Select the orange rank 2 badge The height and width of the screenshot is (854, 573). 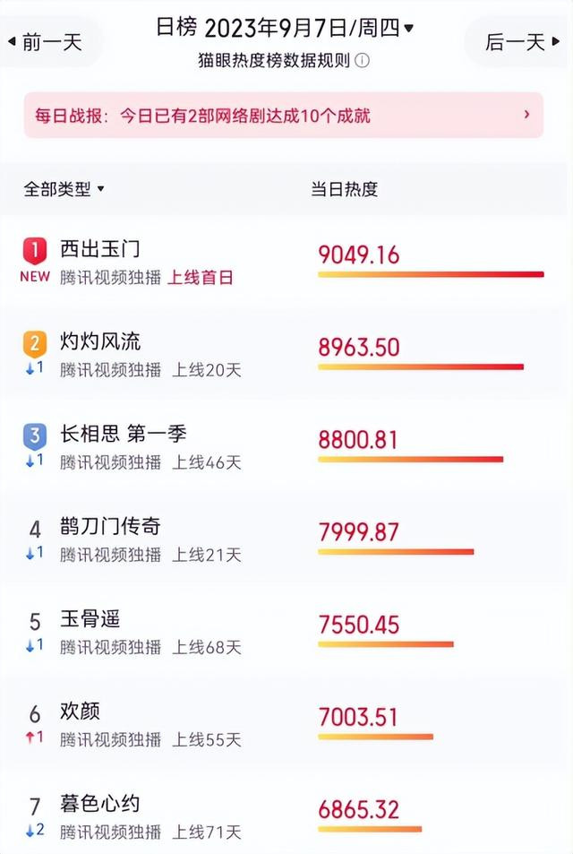[x=34, y=343]
